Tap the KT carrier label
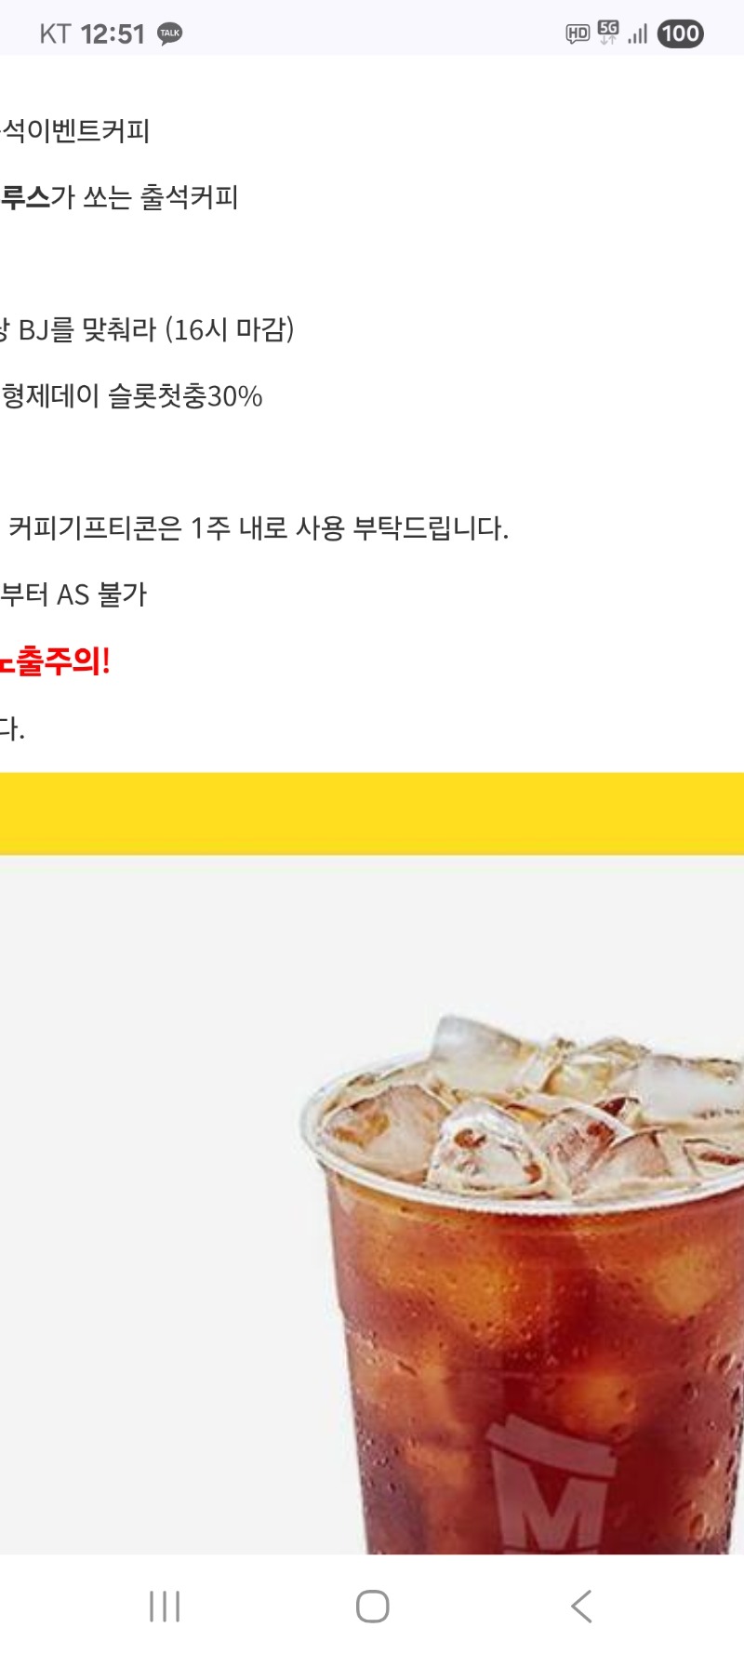The image size is (744, 1654). coord(55,34)
